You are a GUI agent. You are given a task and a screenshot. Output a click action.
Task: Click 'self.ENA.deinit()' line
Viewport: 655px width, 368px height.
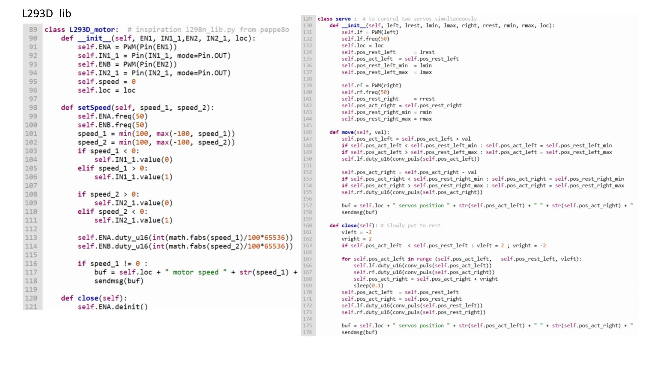pyautogui.click(x=113, y=307)
